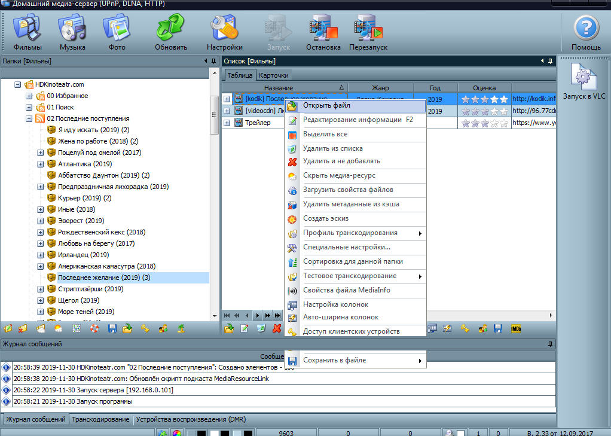Click the Обновить refresh icon
611x436 pixels.
171,33
